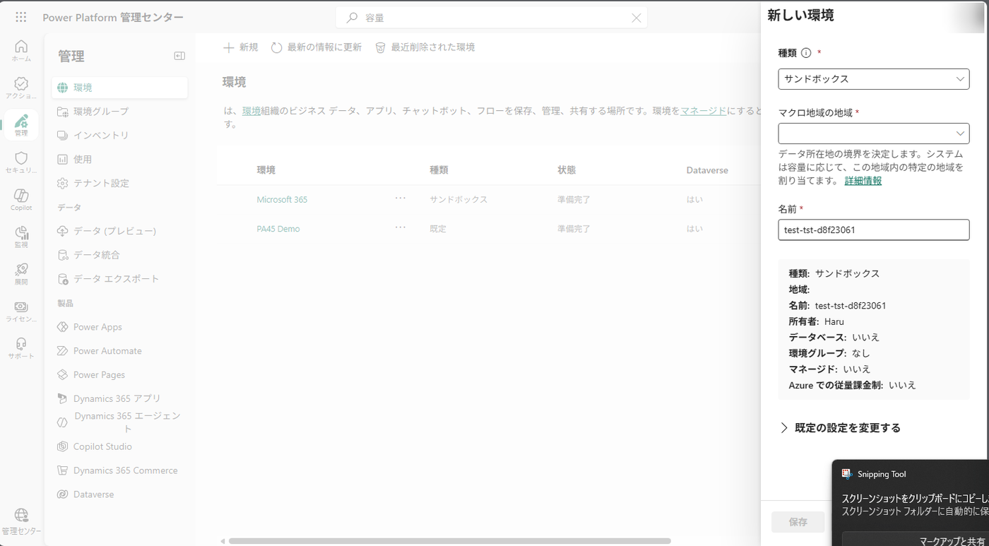Collapse the 管理 navigation pane

pyautogui.click(x=179, y=56)
